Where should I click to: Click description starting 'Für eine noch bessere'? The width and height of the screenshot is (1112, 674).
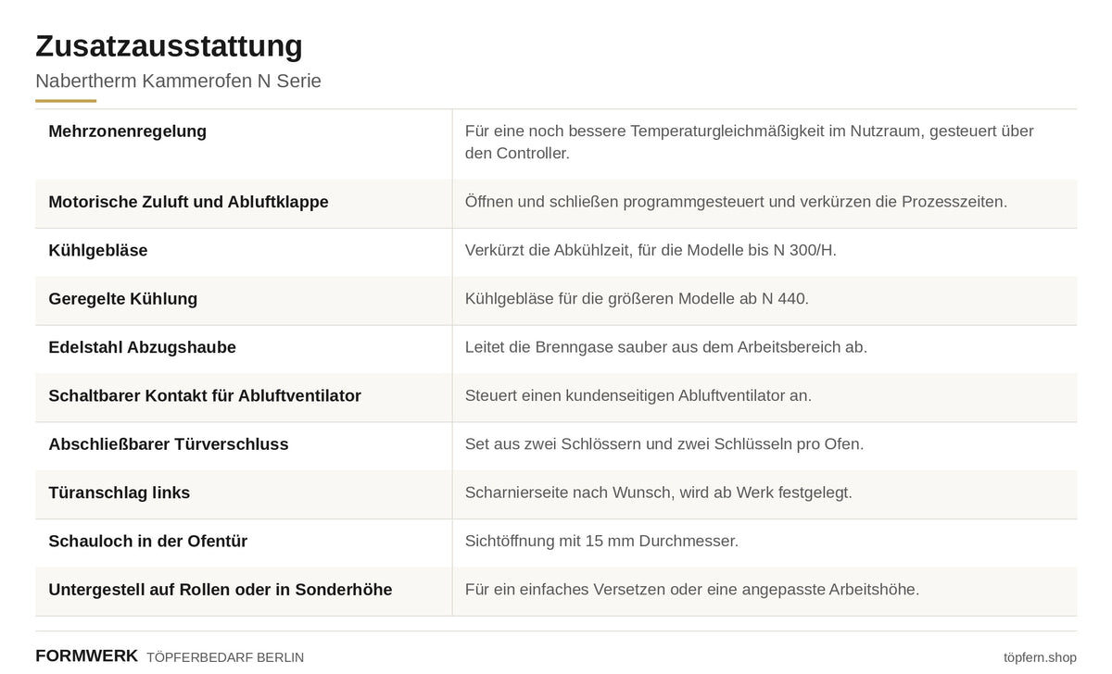pos(750,143)
